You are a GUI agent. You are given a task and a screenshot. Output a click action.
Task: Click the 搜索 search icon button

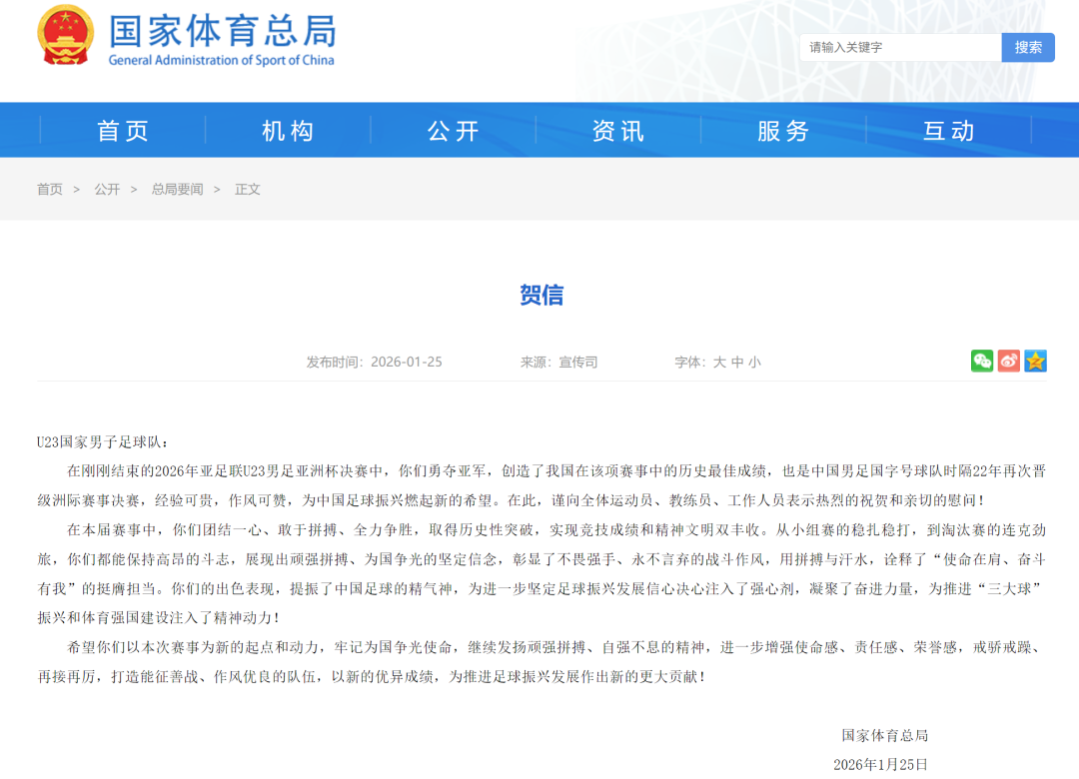(x=1028, y=47)
